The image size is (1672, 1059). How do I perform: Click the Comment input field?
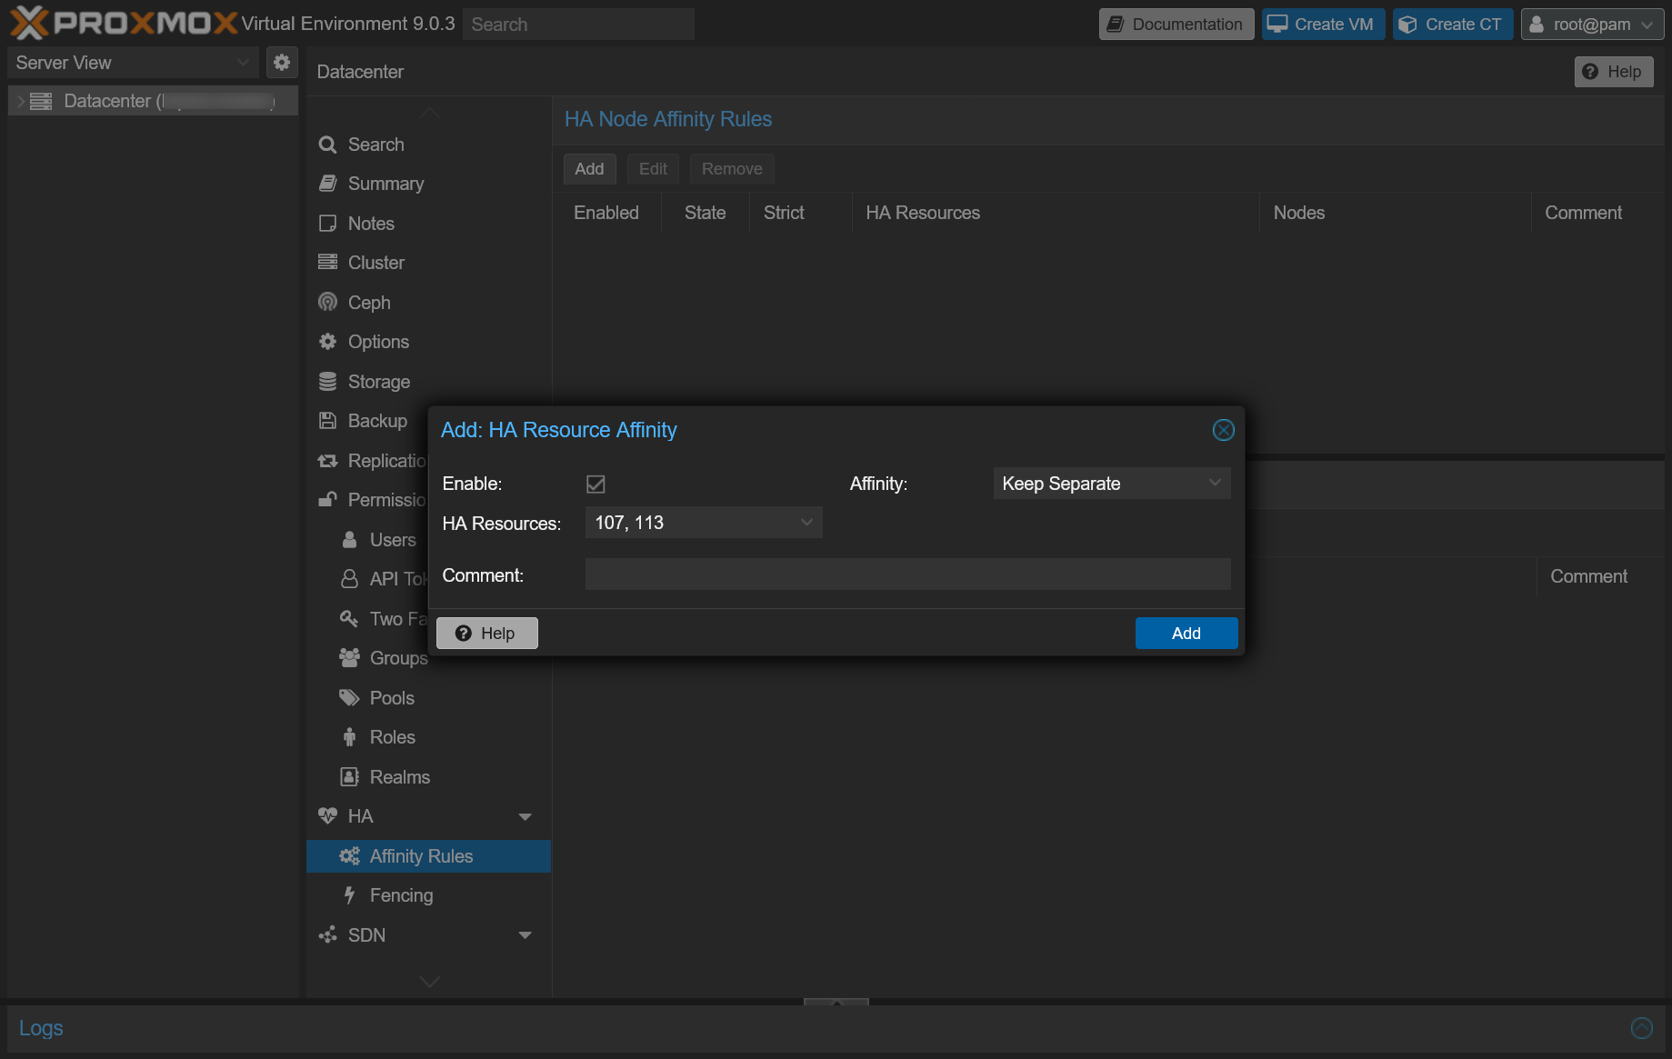(x=908, y=574)
